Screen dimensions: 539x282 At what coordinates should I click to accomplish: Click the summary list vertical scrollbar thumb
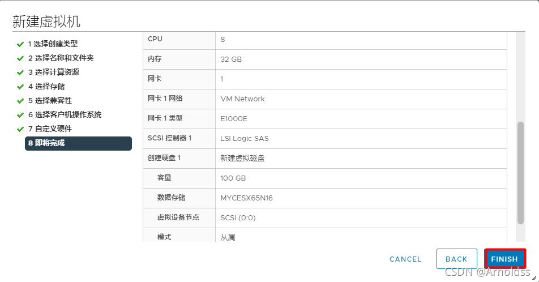(x=521, y=172)
